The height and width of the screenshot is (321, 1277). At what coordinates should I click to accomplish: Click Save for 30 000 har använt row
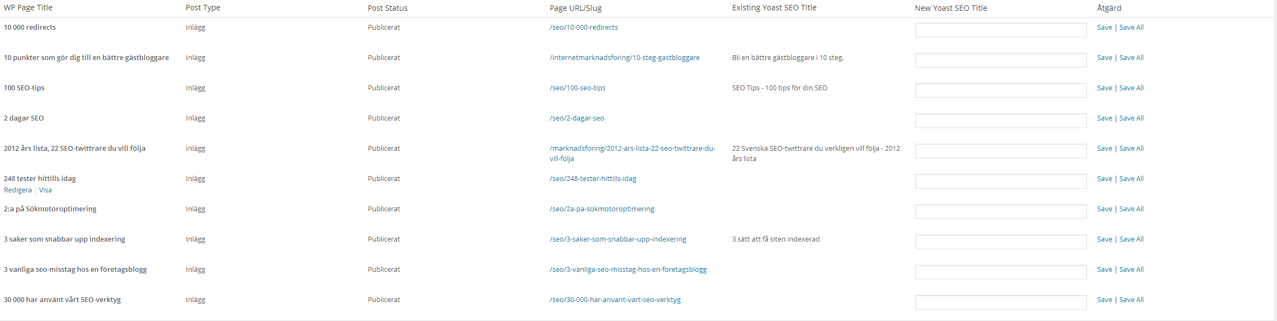click(x=1104, y=299)
